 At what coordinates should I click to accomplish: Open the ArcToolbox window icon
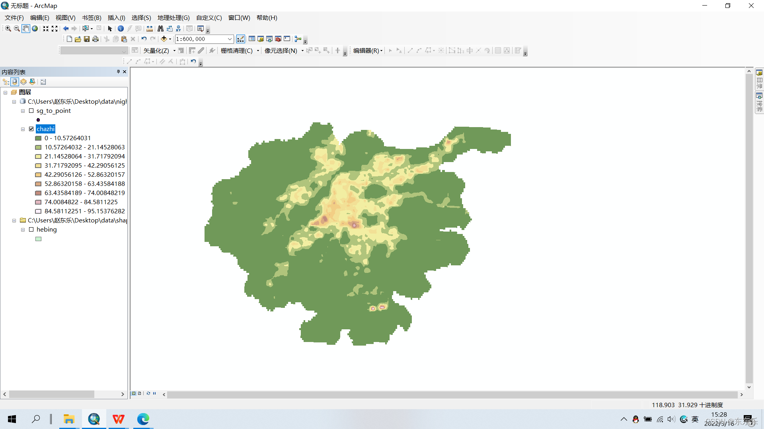tap(278, 39)
